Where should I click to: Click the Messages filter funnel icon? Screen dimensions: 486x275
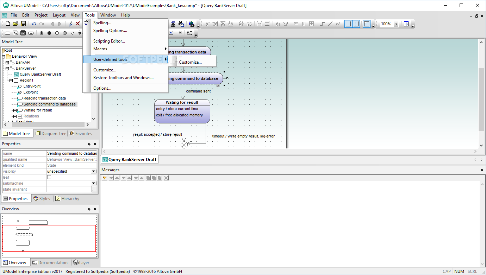pos(105,178)
